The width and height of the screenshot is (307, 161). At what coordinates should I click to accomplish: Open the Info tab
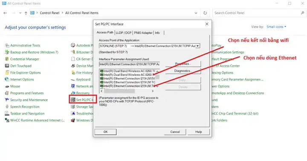click(157, 33)
